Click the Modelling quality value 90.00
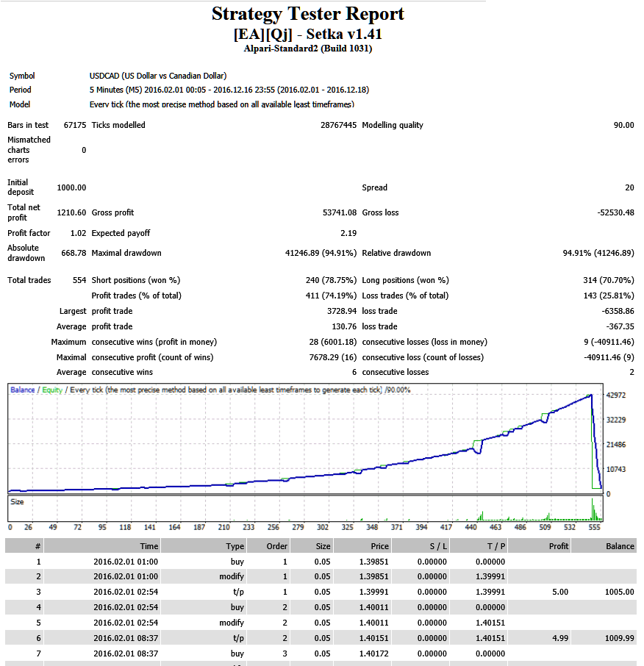This screenshot has height=666, width=644. tap(623, 125)
